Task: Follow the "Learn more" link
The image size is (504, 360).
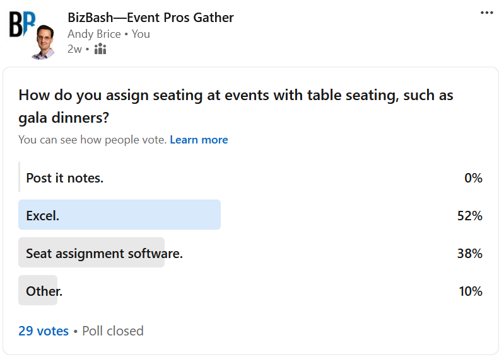Action: [199, 140]
